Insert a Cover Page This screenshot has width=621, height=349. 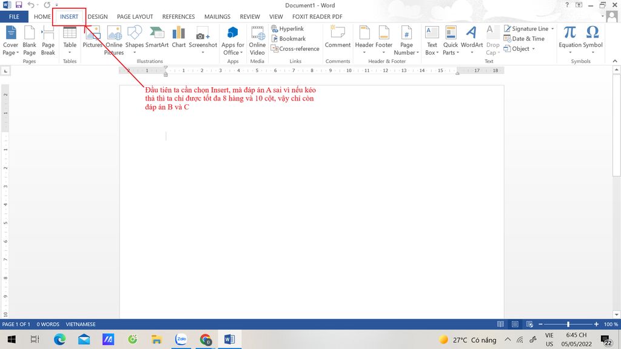point(10,41)
